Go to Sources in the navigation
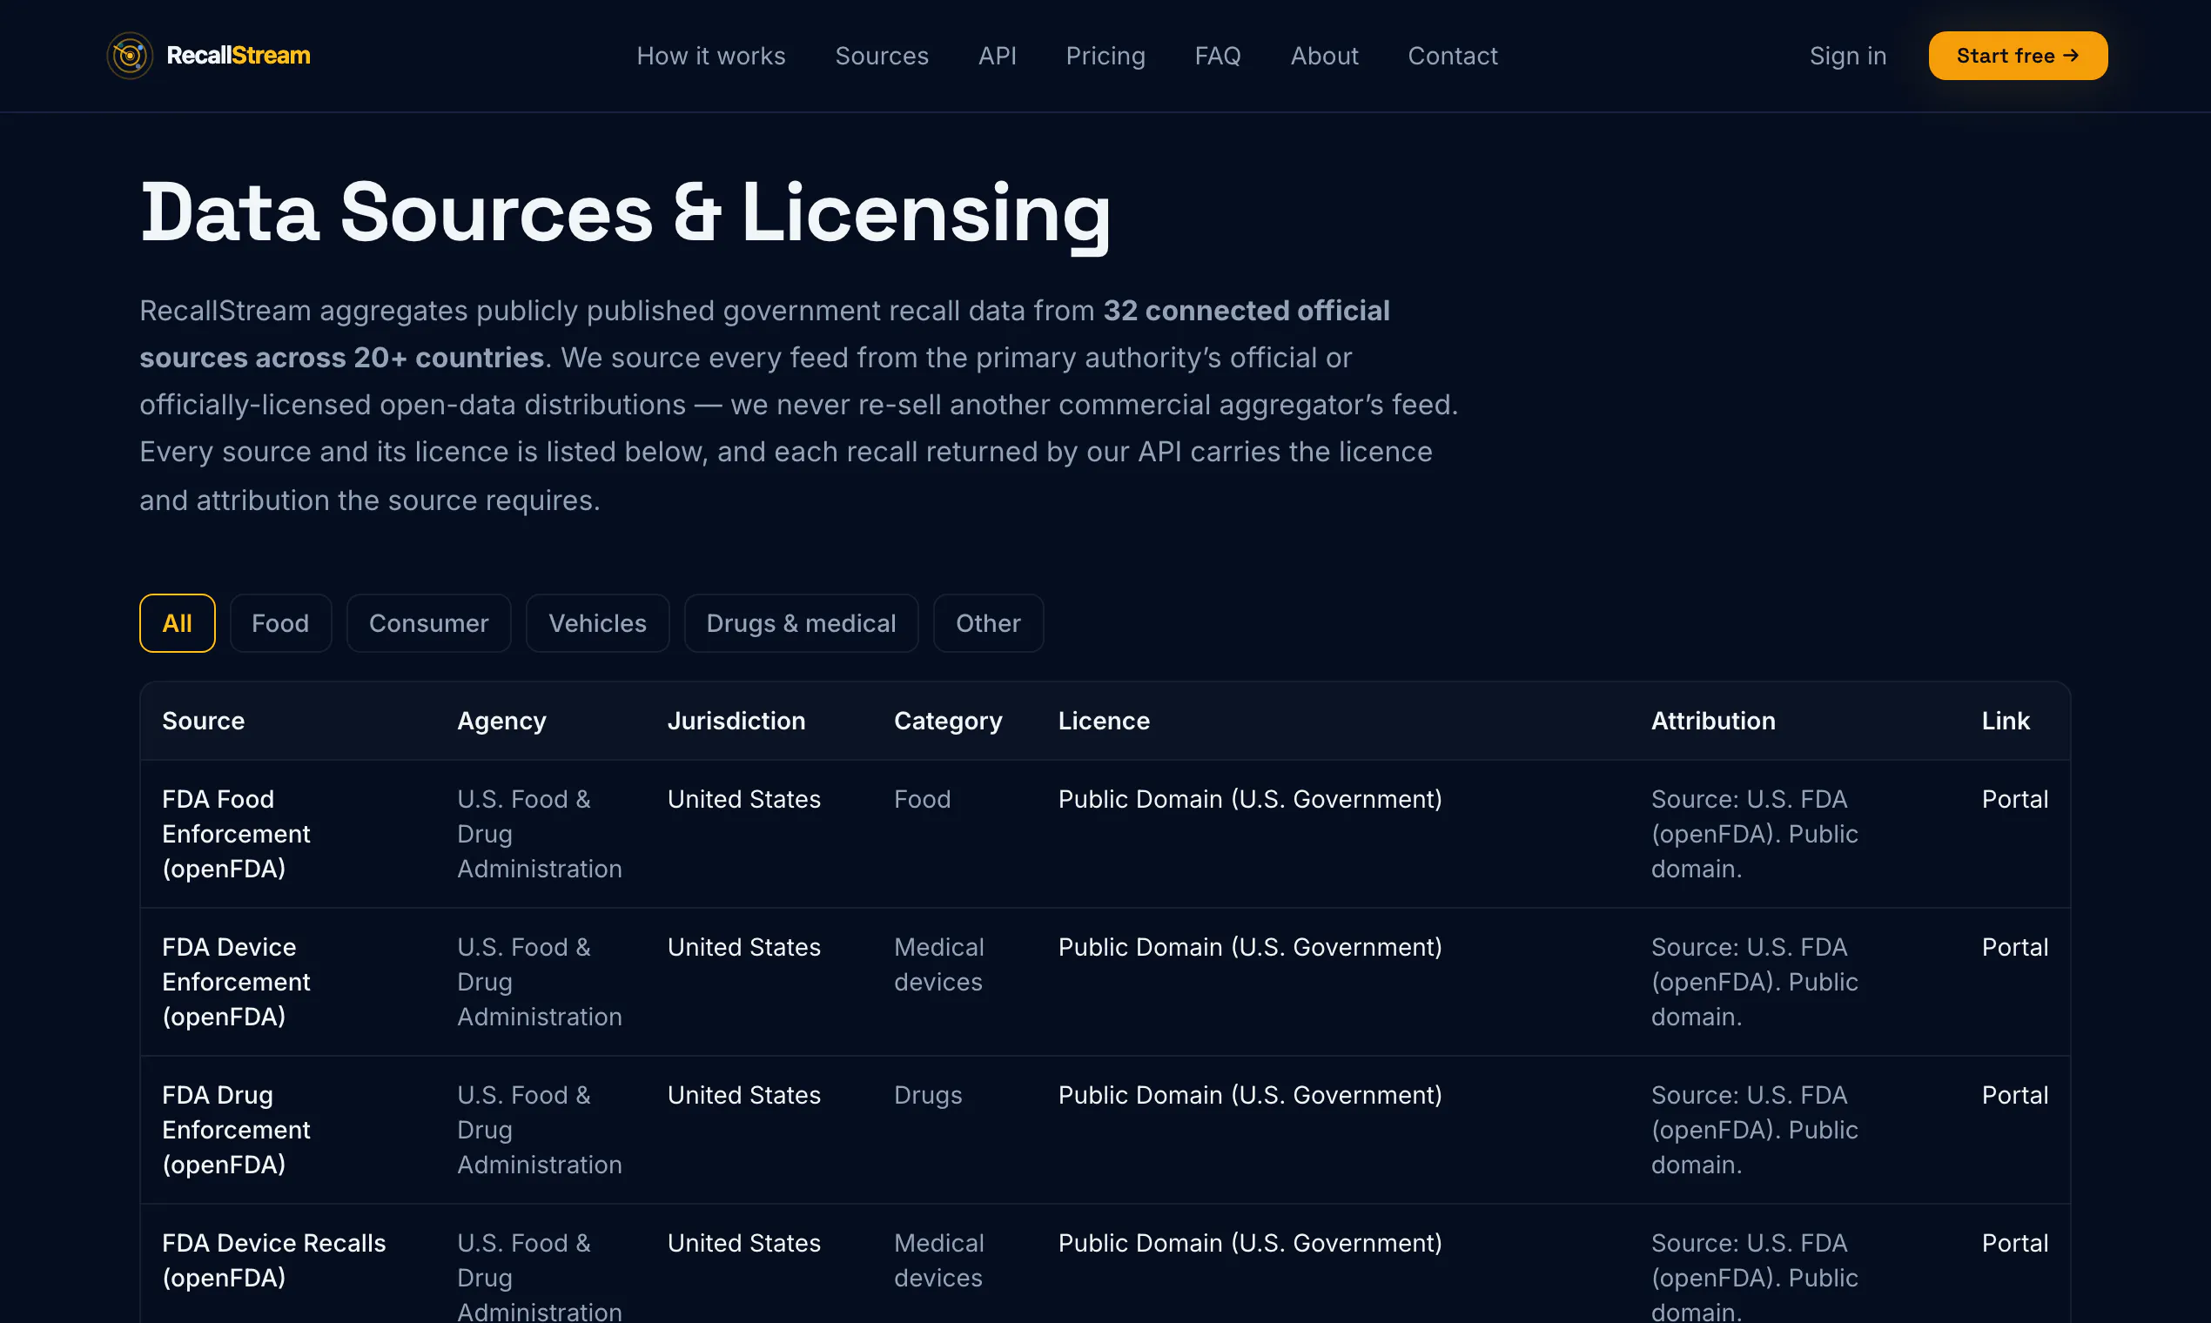This screenshot has height=1323, width=2211. coord(882,56)
